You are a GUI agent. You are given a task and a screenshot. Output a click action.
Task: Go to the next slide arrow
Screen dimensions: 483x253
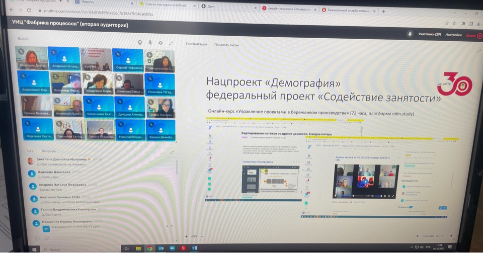[x=451, y=236]
